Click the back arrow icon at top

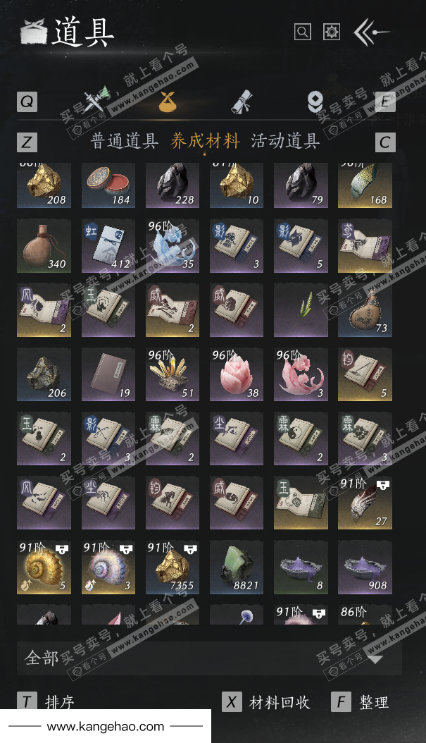click(x=371, y=32)
